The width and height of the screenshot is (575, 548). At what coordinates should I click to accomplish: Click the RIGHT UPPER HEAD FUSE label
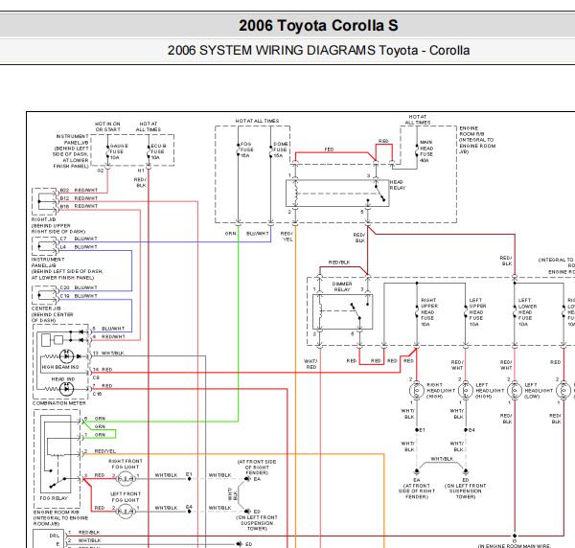click(429, 312)
